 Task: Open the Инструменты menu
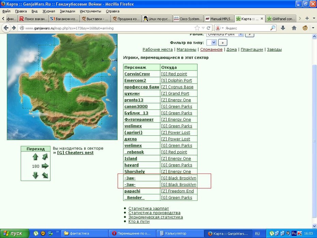[90, 11]
